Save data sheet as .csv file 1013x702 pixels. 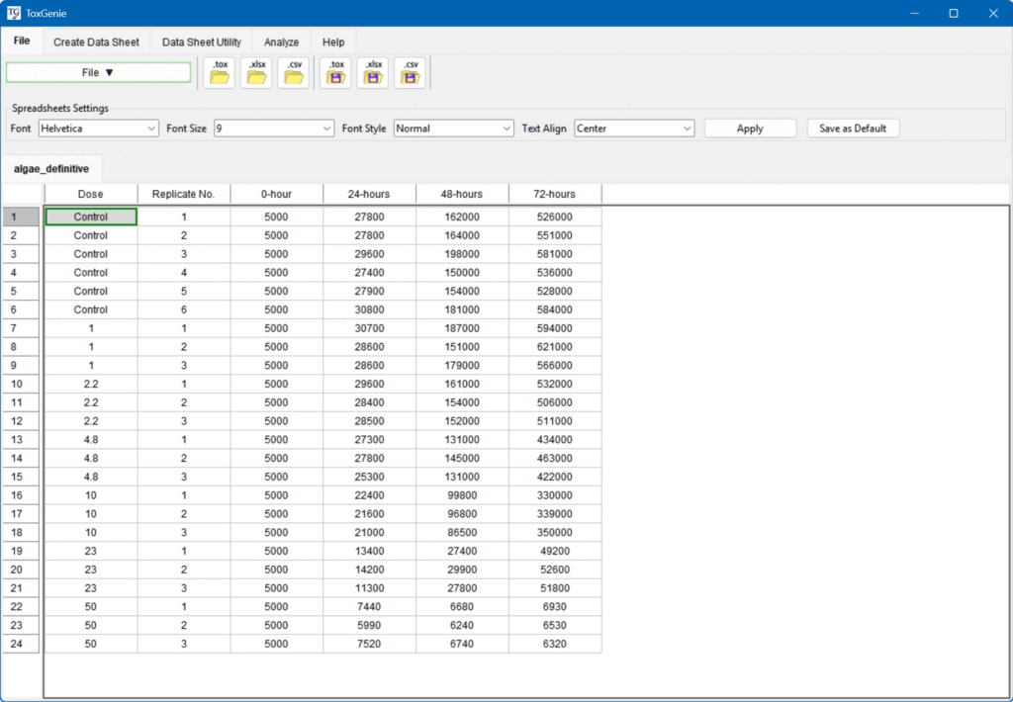tap(410, 73)
